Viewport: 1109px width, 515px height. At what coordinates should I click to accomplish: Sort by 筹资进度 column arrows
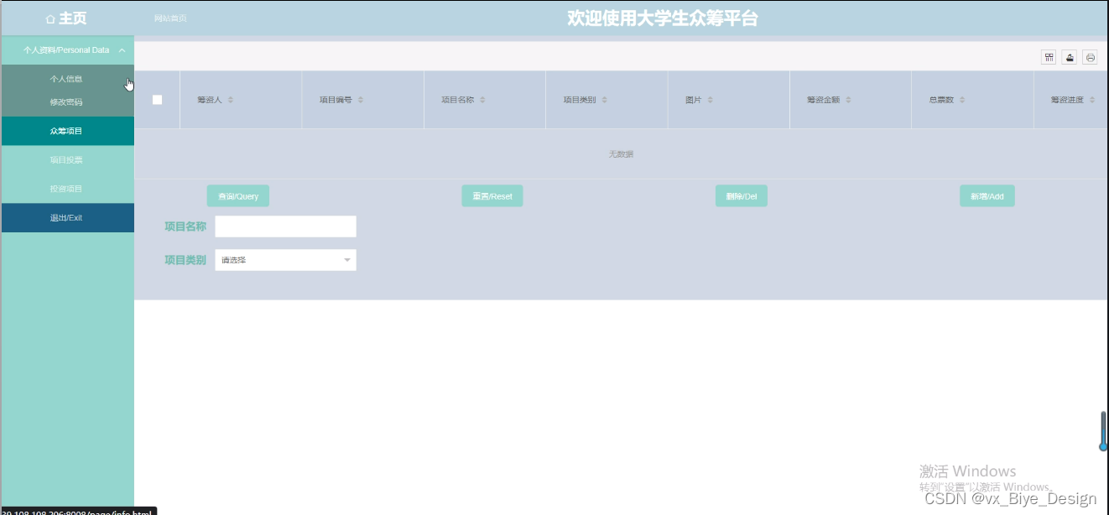pyautogui.click(x=1092, y=100)
